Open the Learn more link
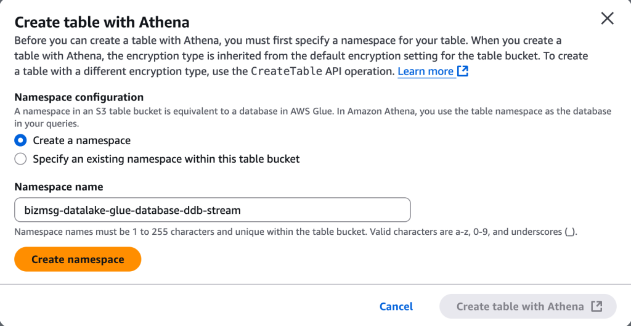Viewport: 631px width, 326px height. click(425, 71)
